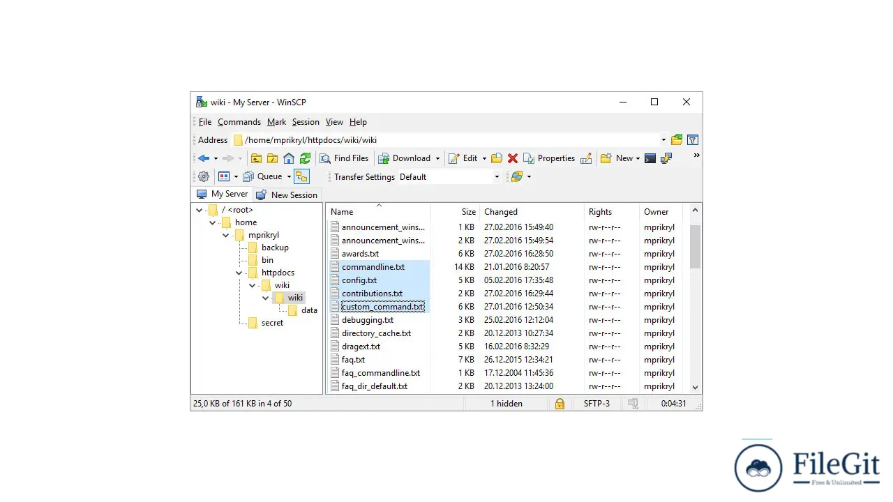Screen dimensions: 893x502
Task: Show more toolbar buttons chevron
Action: point(696,156)
